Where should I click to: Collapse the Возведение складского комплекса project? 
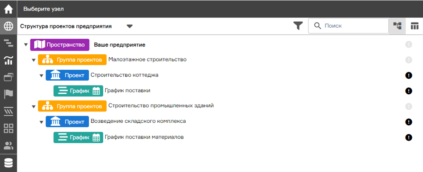(41, 122)
